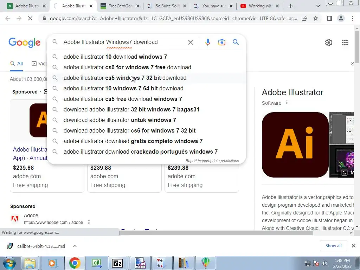
Task: Select the Videos search tab
Action: [39, 64]
